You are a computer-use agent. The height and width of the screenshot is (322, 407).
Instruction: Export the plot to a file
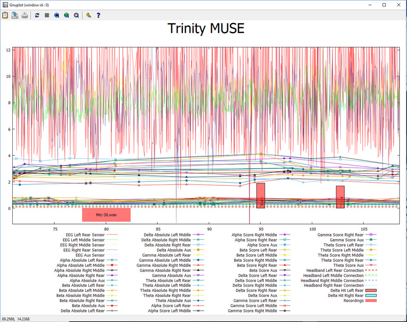point(15,15)
